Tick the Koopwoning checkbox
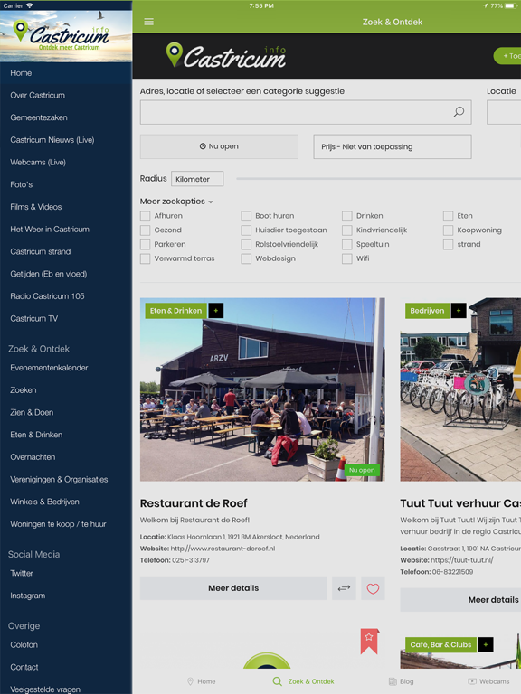521x694 pixels. click(x=448, y=230)
